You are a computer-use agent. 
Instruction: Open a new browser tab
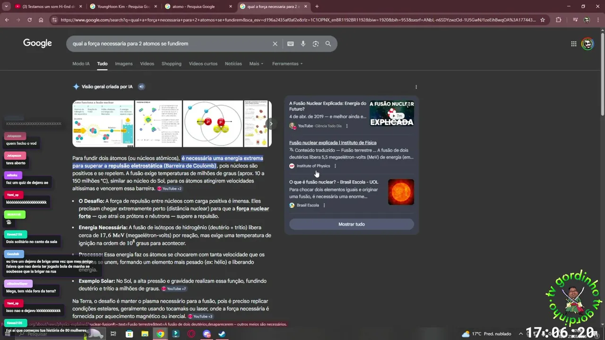[x=317, y=7]
